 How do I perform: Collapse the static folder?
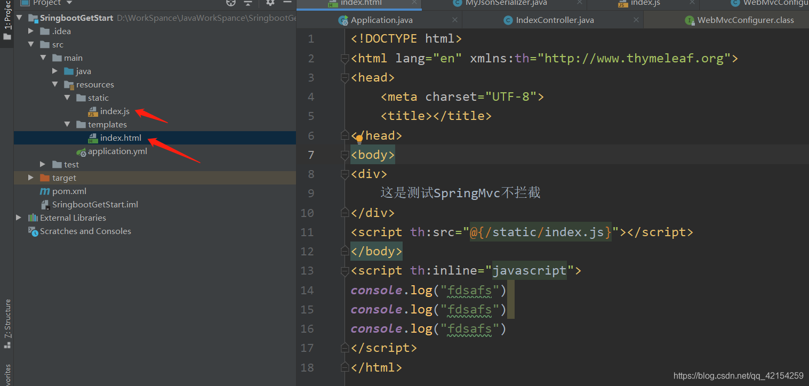pos(67,98)
